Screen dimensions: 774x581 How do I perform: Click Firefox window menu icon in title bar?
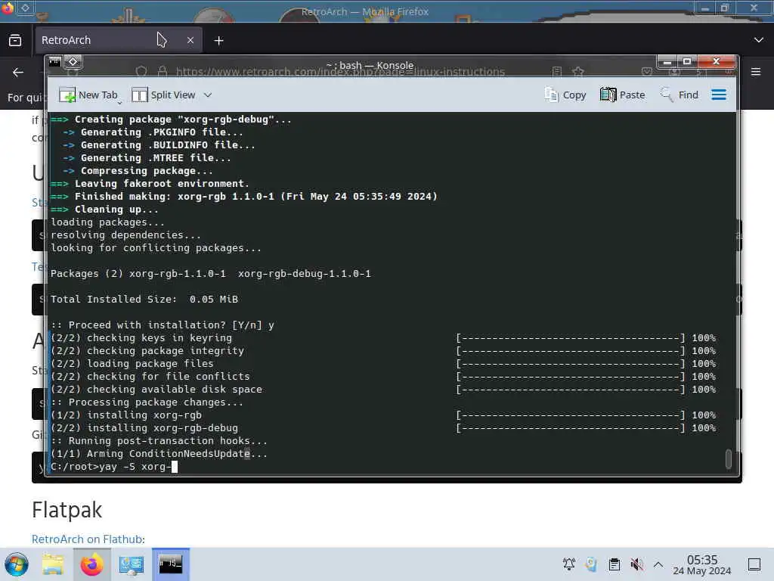point(8,8)
